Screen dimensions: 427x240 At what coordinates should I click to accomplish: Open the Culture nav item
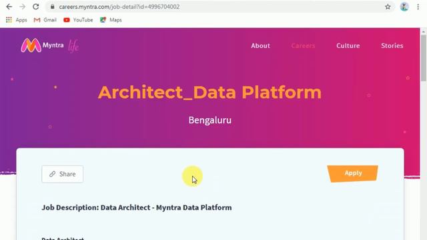click(348, 46)
